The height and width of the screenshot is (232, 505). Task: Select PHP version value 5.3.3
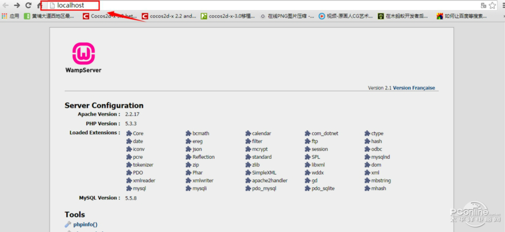[131, 123]
